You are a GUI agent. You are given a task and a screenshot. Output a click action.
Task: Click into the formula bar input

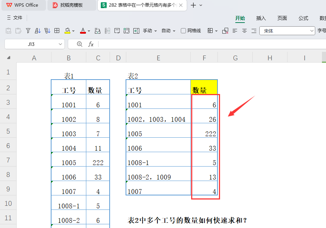tap(212, 44)
